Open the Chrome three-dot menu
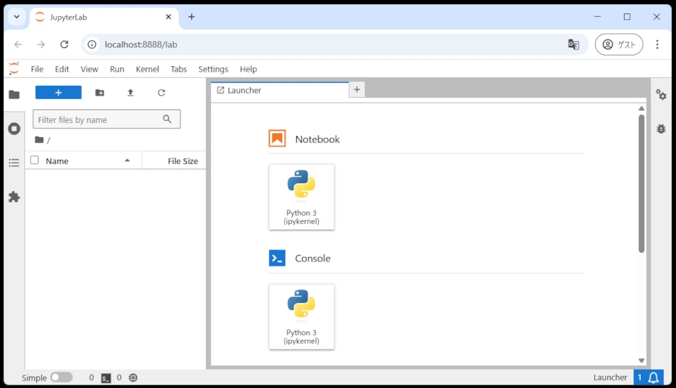Image resolution: width=676 pixels, height=388 pixels. [x=657, y=45]
